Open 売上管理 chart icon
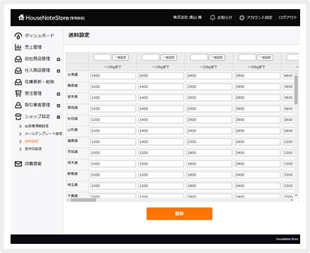Viewport: 310px width, 253px height. click(x=18, y=47)
